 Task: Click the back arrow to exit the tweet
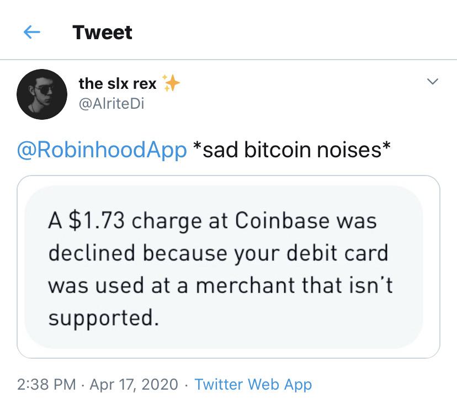click(31, 32)
